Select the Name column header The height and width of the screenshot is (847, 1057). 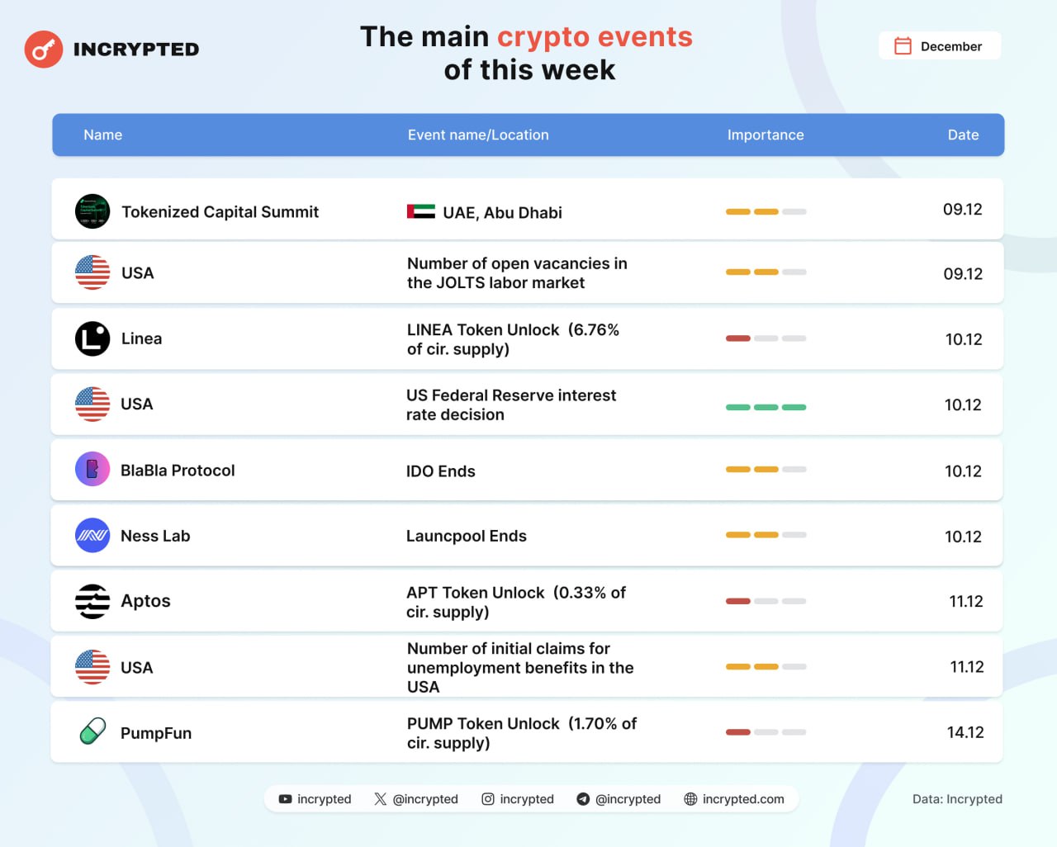pos(102,135)
